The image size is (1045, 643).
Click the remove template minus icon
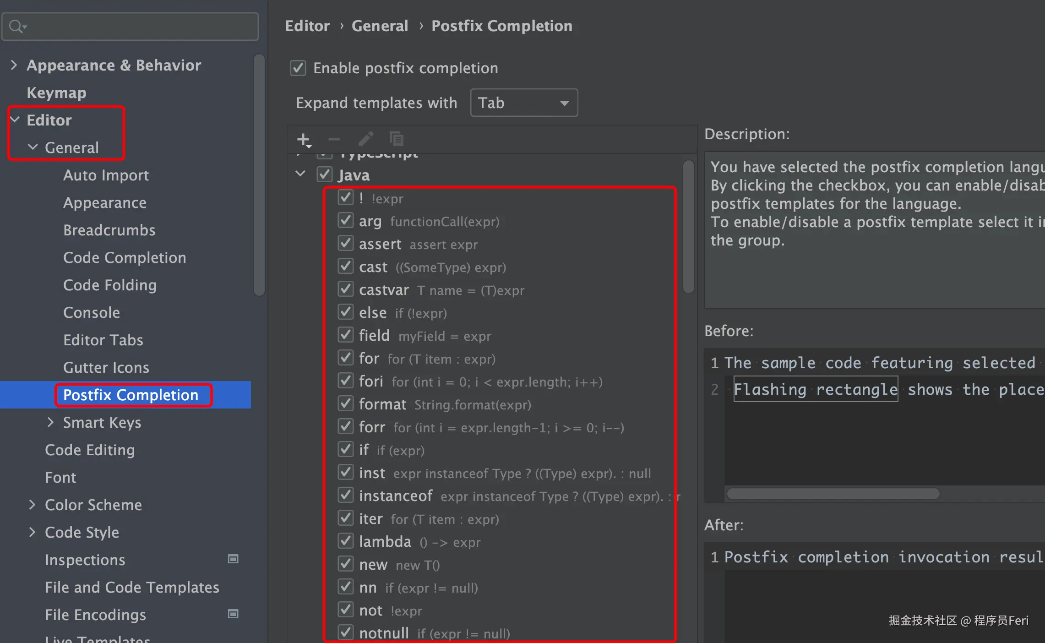[x=334, y=139]
